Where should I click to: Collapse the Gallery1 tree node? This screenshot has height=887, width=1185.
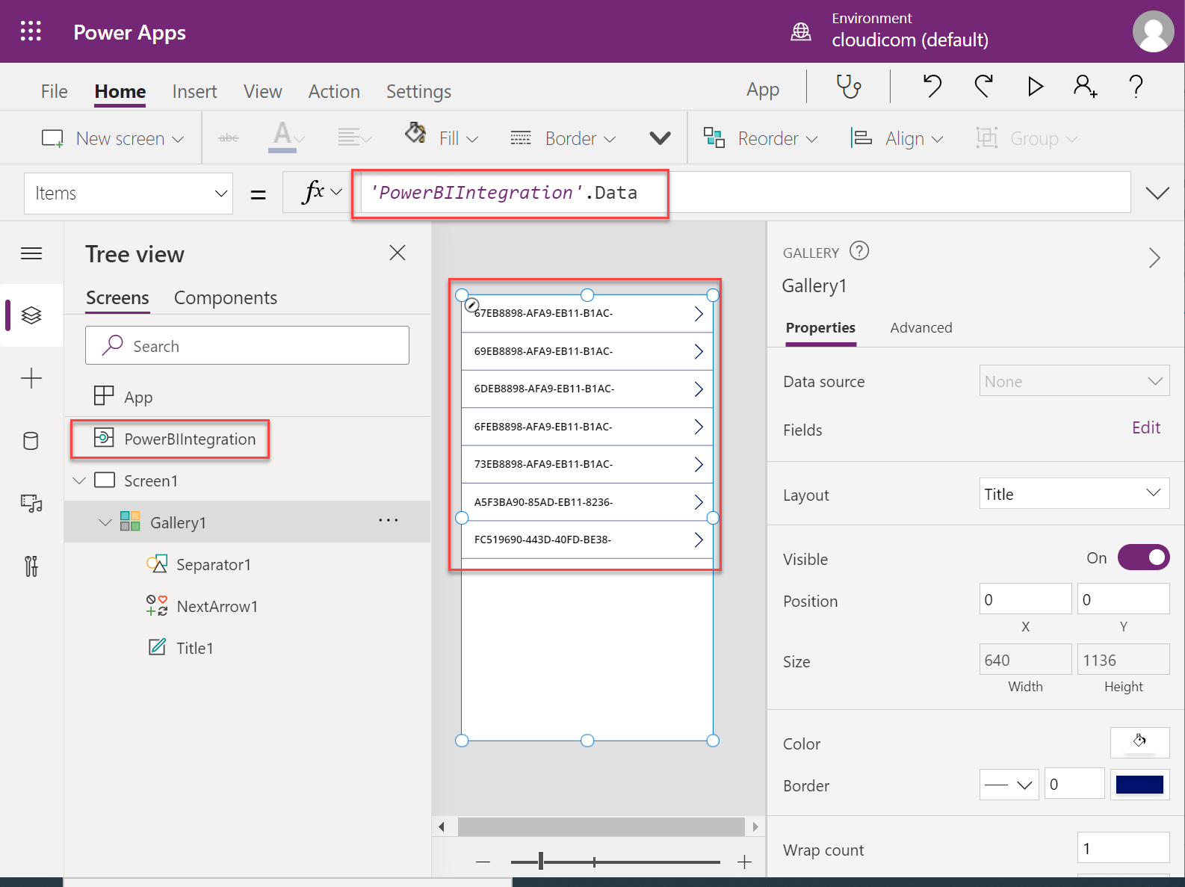click(105, 522)
